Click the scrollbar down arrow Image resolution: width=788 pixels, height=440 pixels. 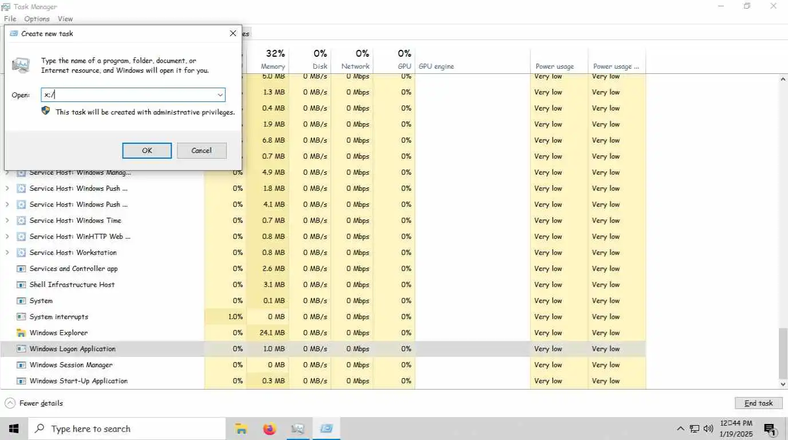tap(783, 384)
